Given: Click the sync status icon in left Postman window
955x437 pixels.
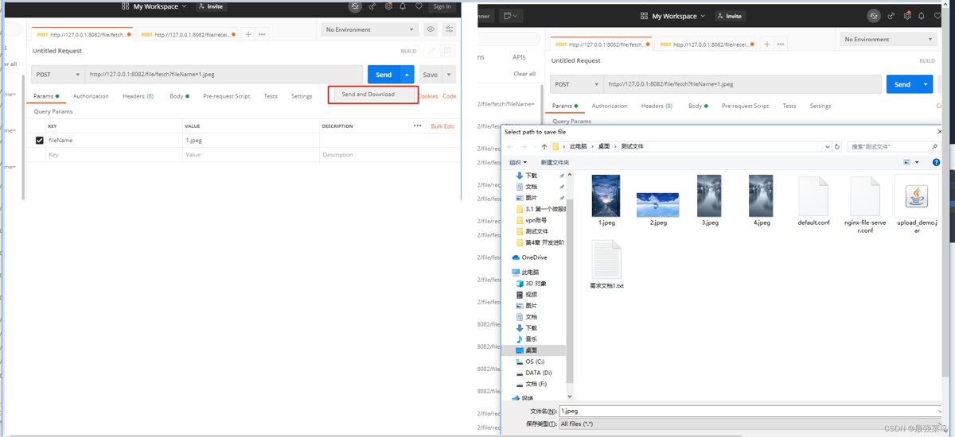Looking at the screenshot, I should pyautogui.click(x=356, y=6).
